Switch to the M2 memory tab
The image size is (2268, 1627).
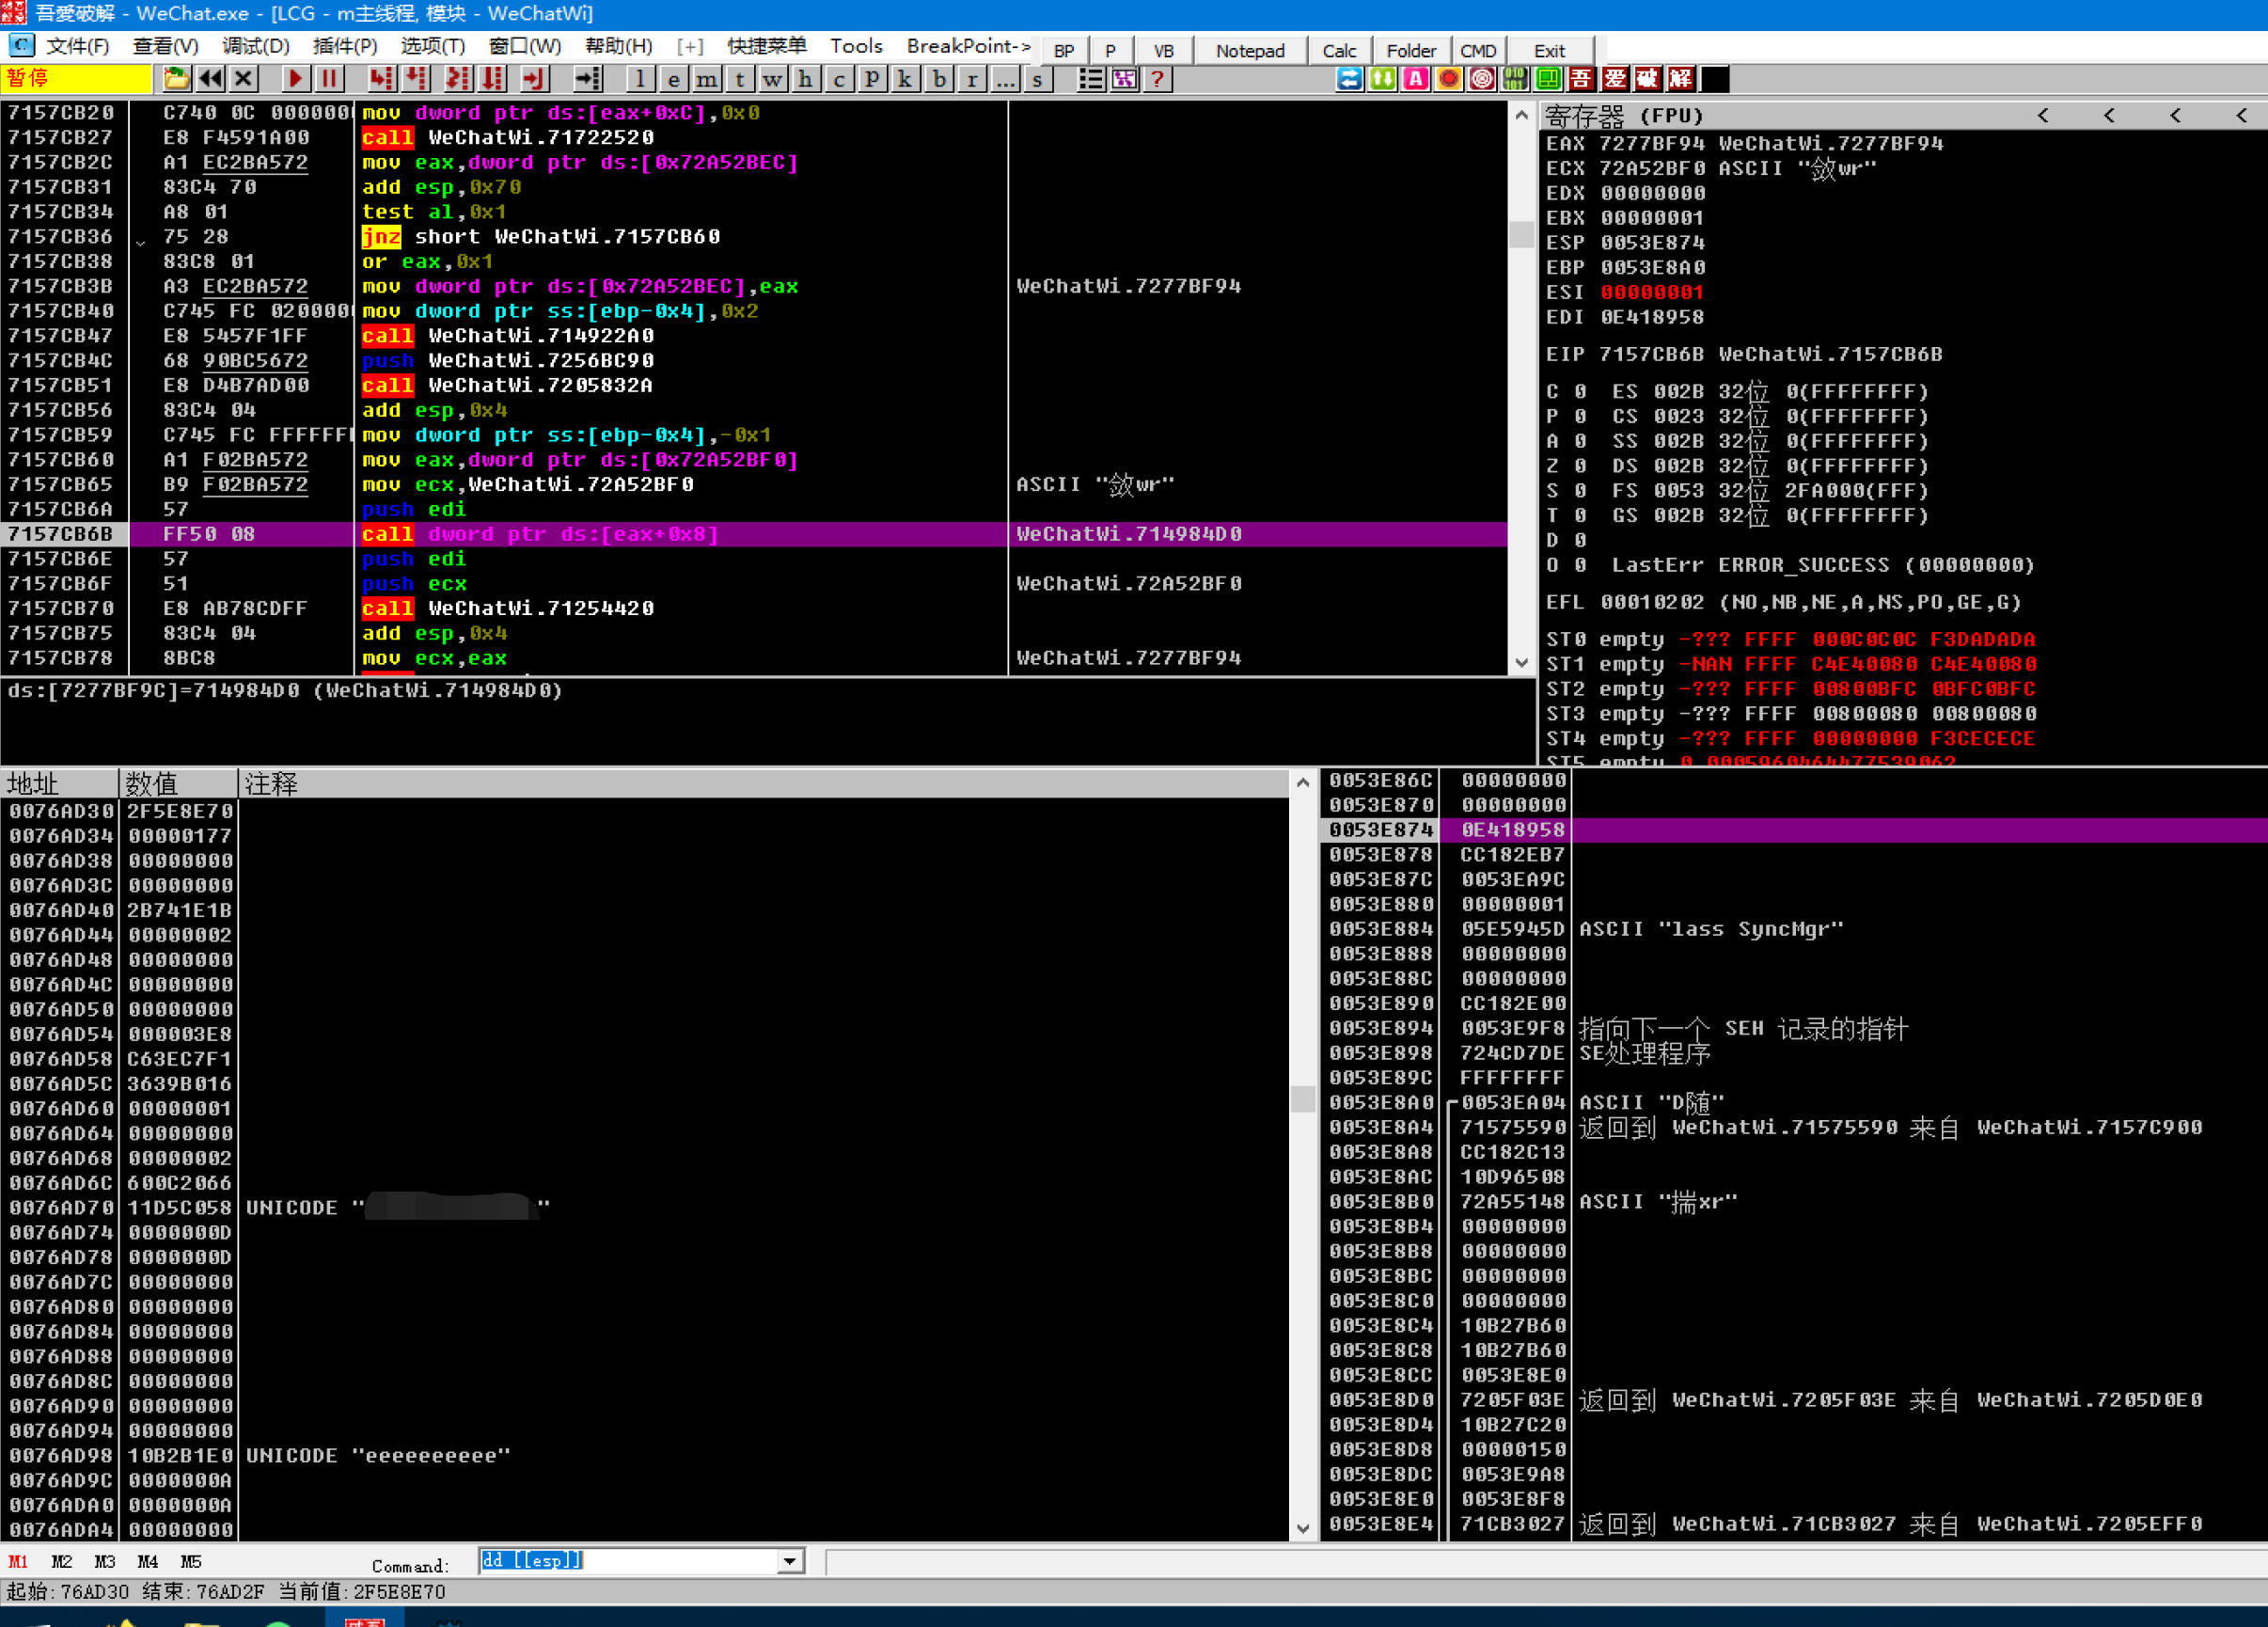click(x=62, y=1561)
